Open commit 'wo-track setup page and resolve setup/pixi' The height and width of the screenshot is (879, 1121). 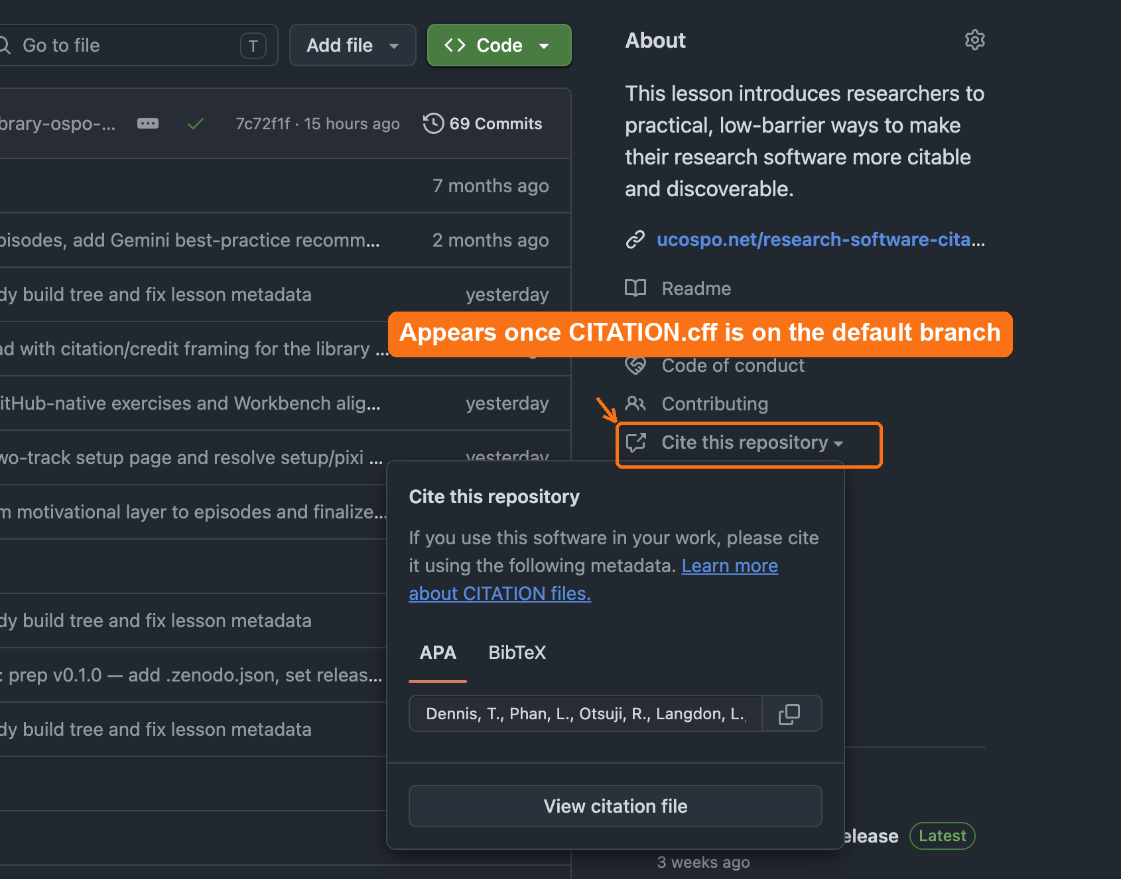(192, 457)
